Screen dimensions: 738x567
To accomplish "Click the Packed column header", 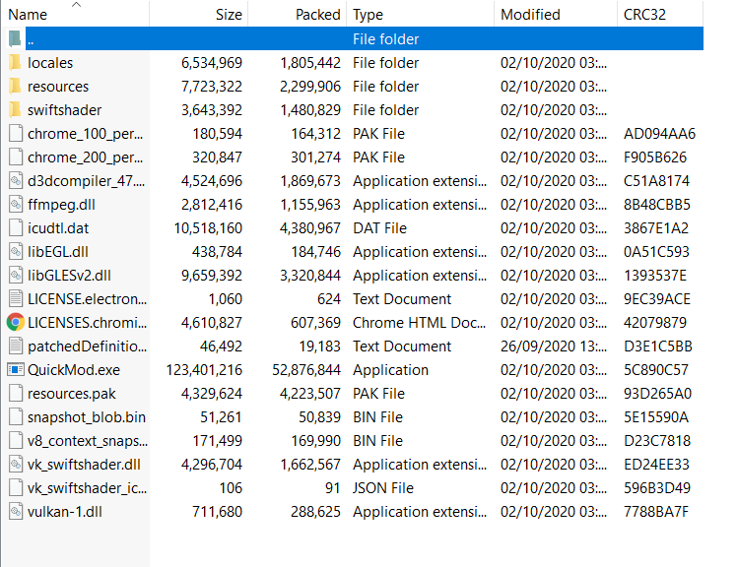I will 317,15.
